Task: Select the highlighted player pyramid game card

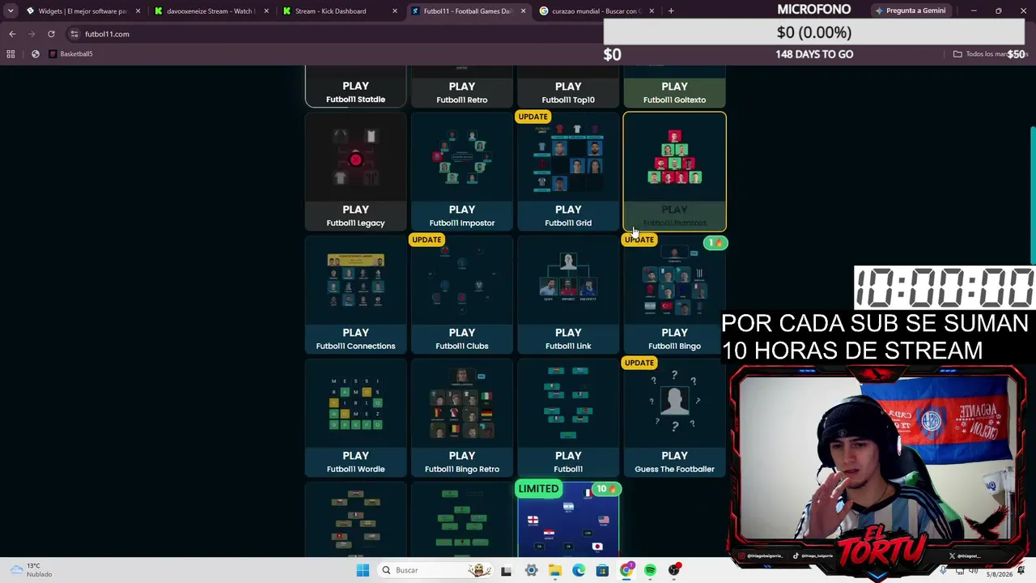Action: click(x=674, y=172)
